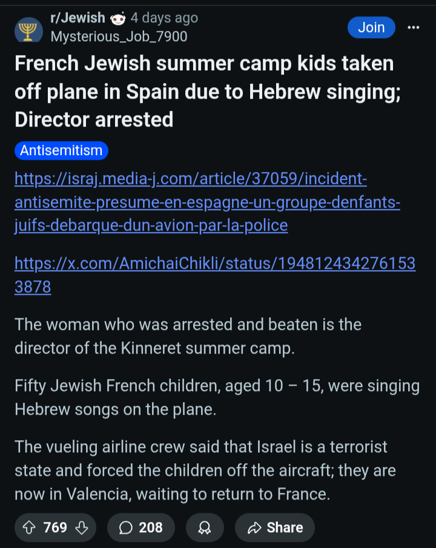Open the r/Jewish subreddit name link
The image size is (436, 548).
click(x=78, y=18)
